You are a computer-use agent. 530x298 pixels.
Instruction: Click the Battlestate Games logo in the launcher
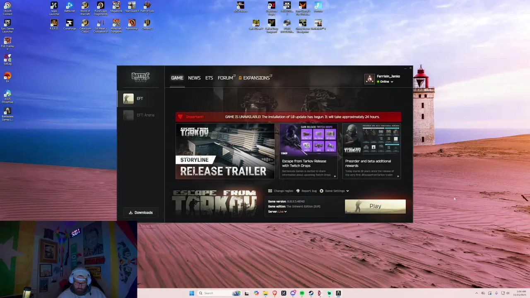[140, 77]
